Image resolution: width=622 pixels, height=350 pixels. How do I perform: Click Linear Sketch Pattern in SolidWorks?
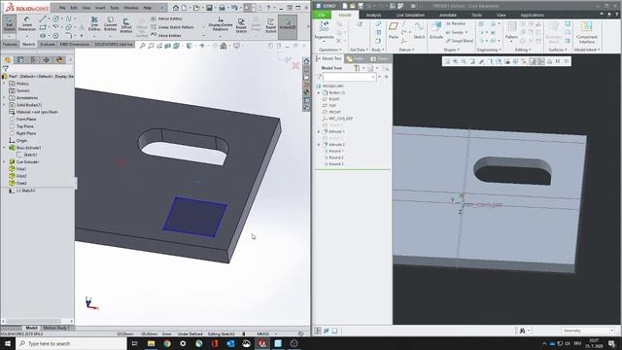173,27
